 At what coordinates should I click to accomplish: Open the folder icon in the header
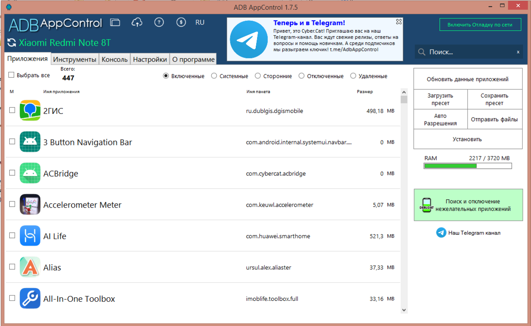tap(115, 23)
